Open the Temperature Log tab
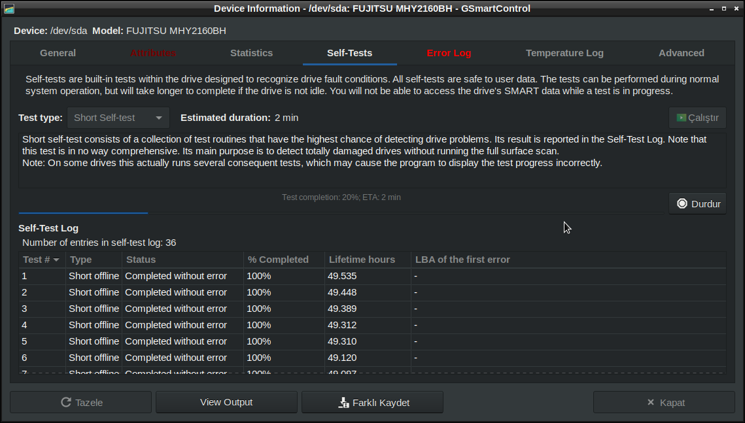This screenshot has width=745, height=423. coord(564,53)
